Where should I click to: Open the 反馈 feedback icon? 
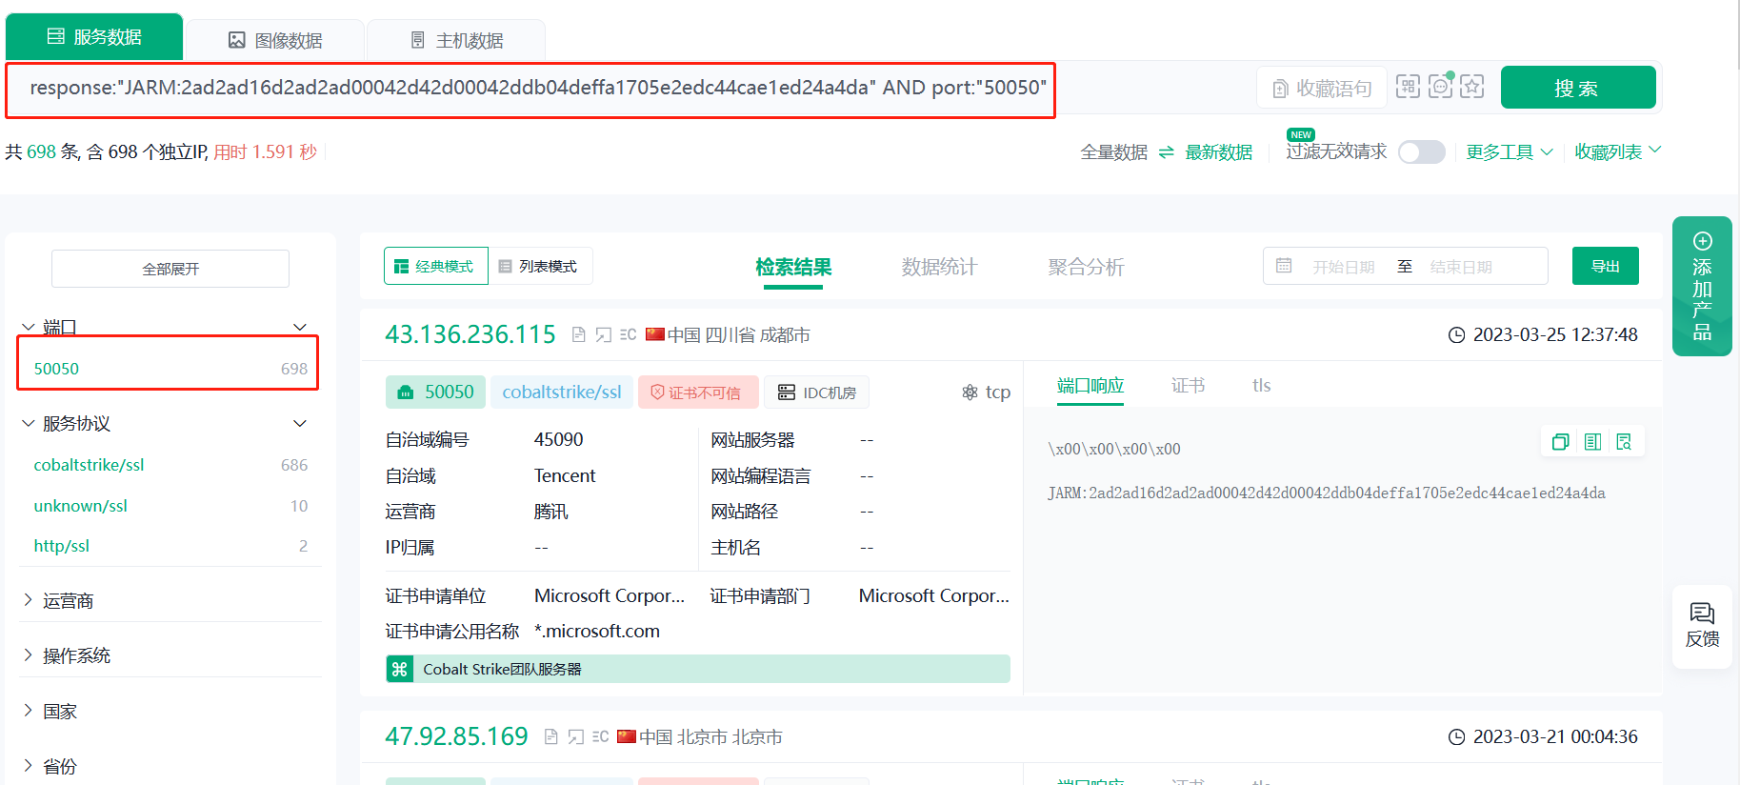1702,625
